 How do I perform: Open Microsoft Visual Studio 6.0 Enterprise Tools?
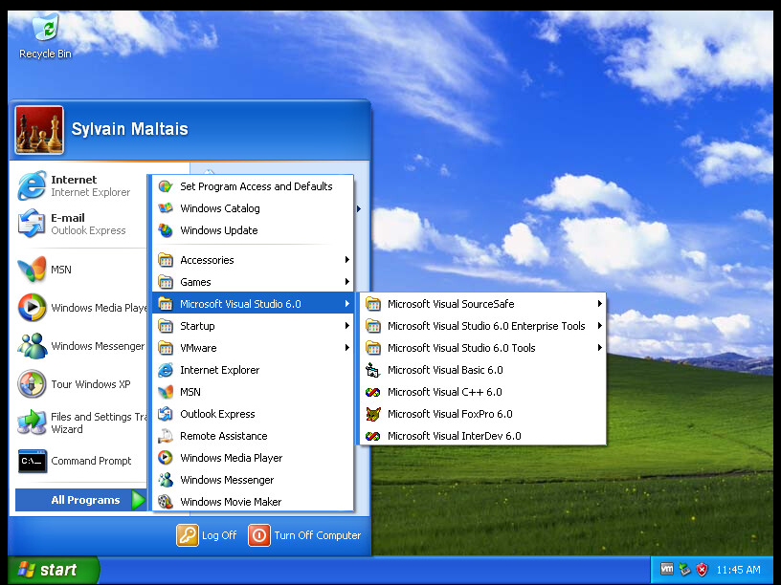(x=485, y=326)
